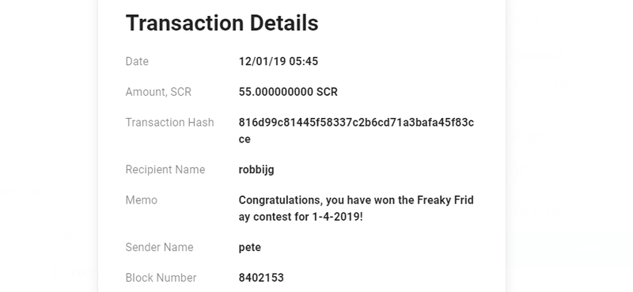The height and width of the screenshot is (292, 633).
Task: Open recipient robbijg's name
Action: point(256,169)
